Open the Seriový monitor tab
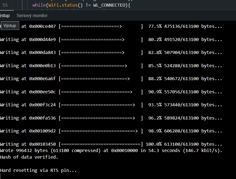Image resolution: width=236 pixels, height=179 pixels. pyautogui.click(x=32, y=16)
